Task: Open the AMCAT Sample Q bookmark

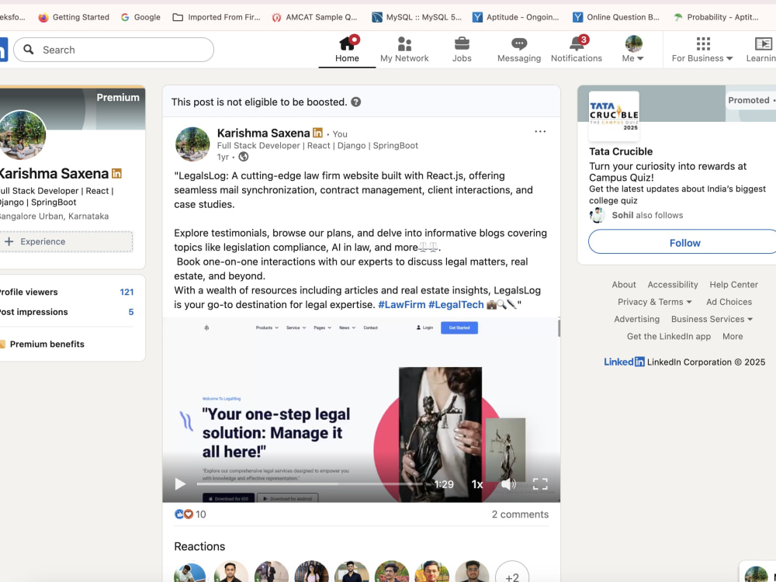Action: [315, 17]
